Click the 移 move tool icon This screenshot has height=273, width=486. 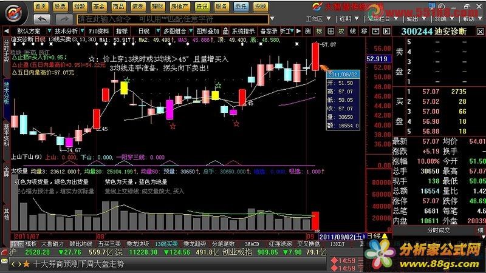(364, 32)
